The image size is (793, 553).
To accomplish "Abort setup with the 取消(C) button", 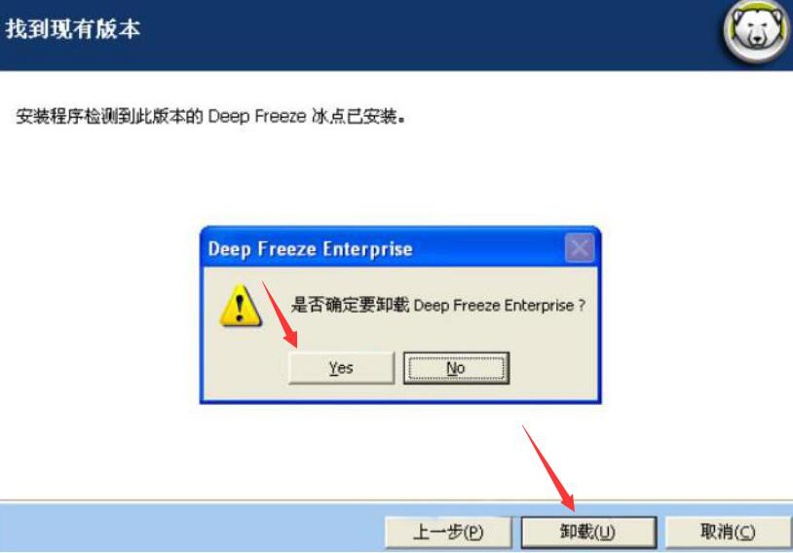I will click(728, 532).
